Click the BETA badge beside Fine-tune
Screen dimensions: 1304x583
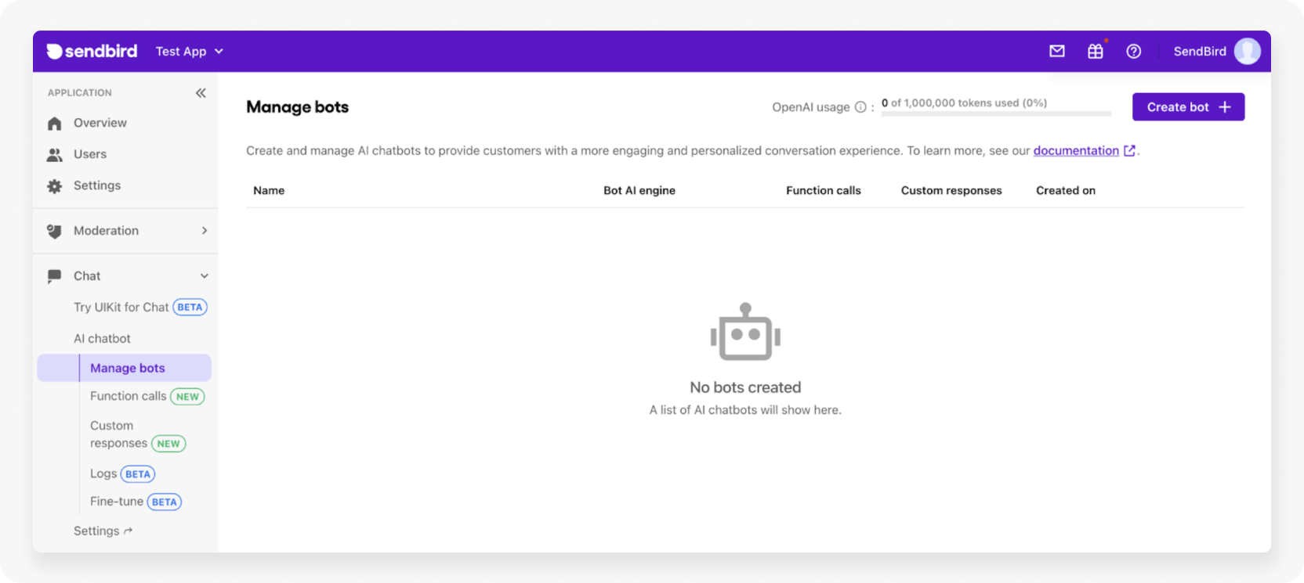pos(165,502)
